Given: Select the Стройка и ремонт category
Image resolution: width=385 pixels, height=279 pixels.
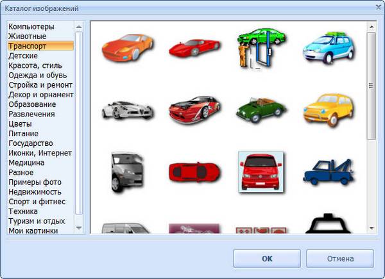Looking at the screenshot, I should 40,85.
